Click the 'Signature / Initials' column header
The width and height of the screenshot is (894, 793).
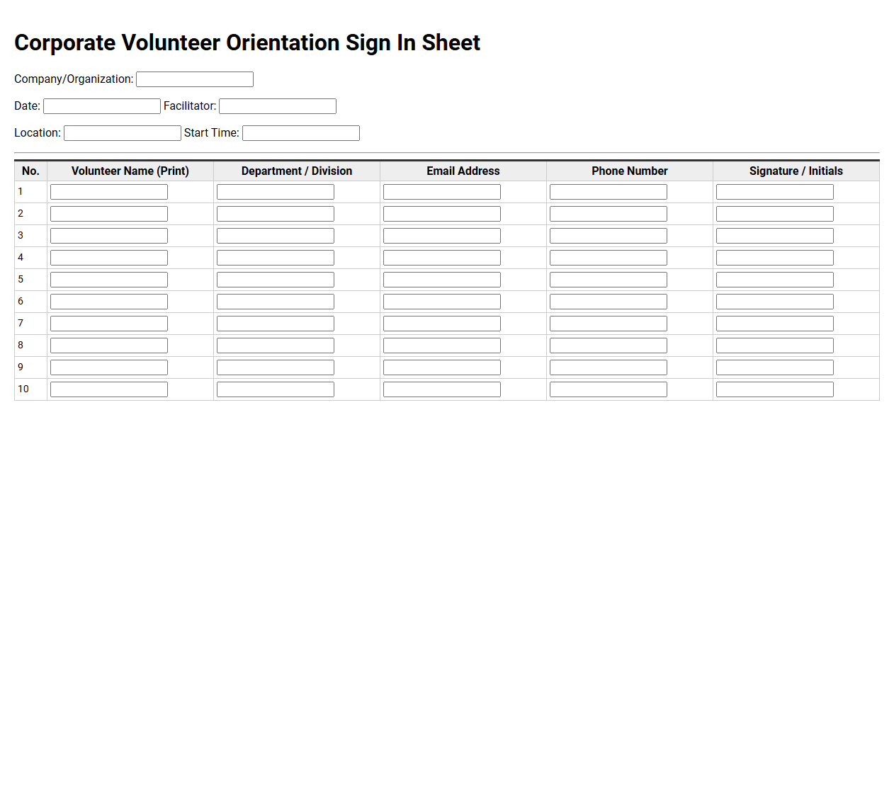point(796,171)
